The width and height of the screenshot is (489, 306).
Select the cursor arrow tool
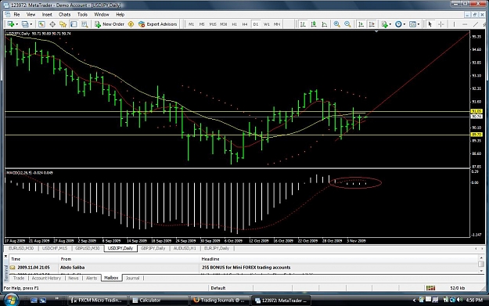(x=430, y=24)
